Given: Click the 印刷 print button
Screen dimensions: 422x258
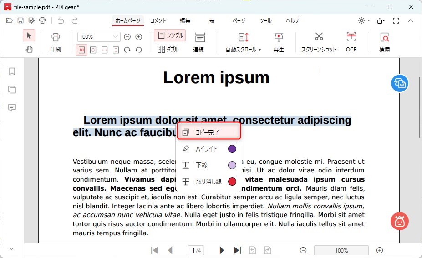Looking at the screenshot, I should (56, 42).
